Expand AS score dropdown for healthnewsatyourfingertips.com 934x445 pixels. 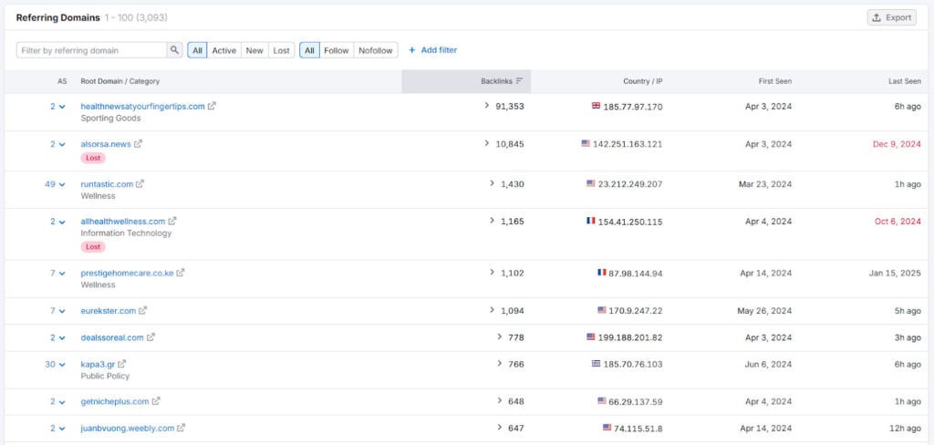click(x=57, y=107)
